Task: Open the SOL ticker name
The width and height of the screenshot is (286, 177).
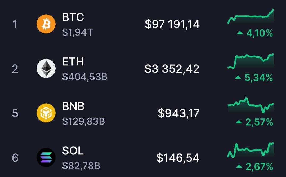Action: pyautogui.click(x=73, y=151)
